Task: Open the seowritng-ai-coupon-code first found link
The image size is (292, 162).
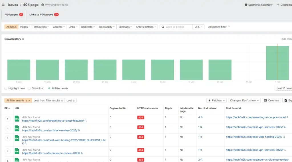Action: click(256, 117)
